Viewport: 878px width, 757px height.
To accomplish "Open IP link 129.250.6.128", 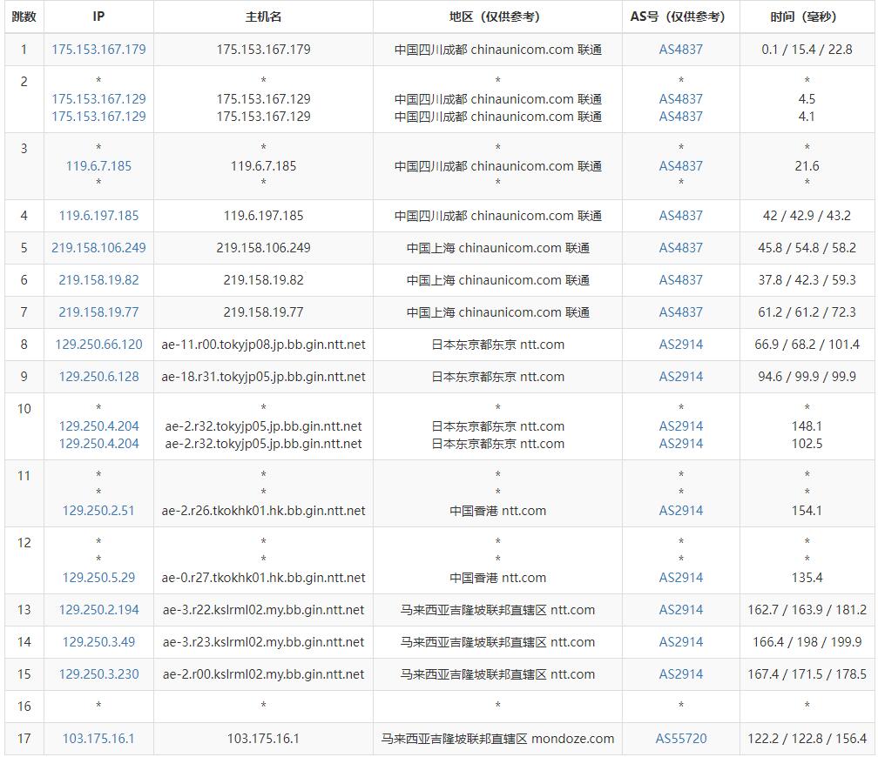I will pyautogui.click(x=98, y=377).
